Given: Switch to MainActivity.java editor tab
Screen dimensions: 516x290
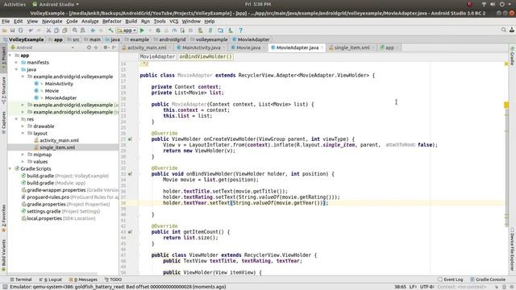Looking at the screenshot, I should click(x=201, y=48).
